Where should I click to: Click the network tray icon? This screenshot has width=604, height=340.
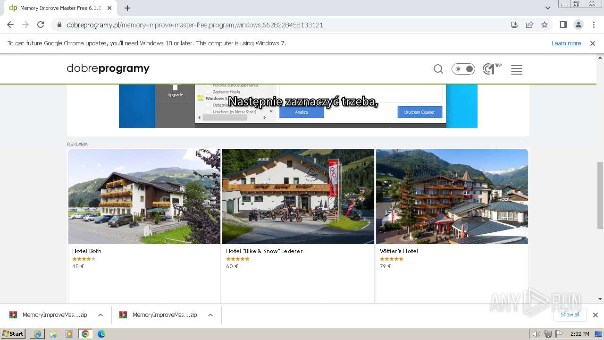click(547, 334)
